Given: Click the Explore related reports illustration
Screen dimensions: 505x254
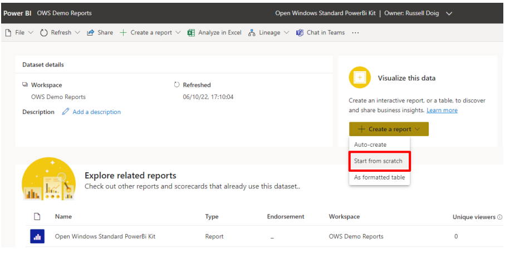Looking at the screenshot, I should pyautogui.click(x=48, y=179).
